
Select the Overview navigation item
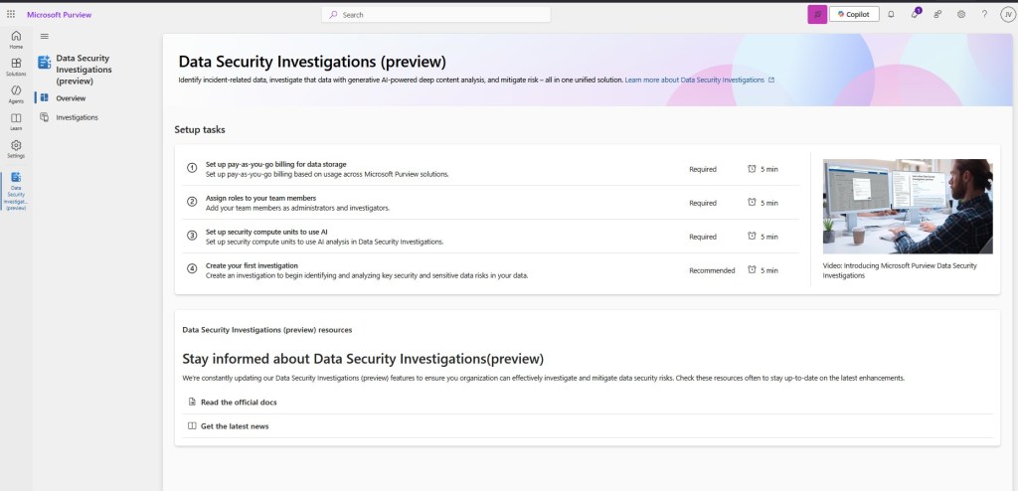[x=71, y=98]
